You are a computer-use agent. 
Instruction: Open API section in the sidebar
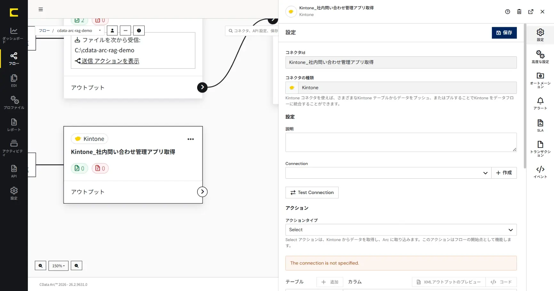coord(14,171)
